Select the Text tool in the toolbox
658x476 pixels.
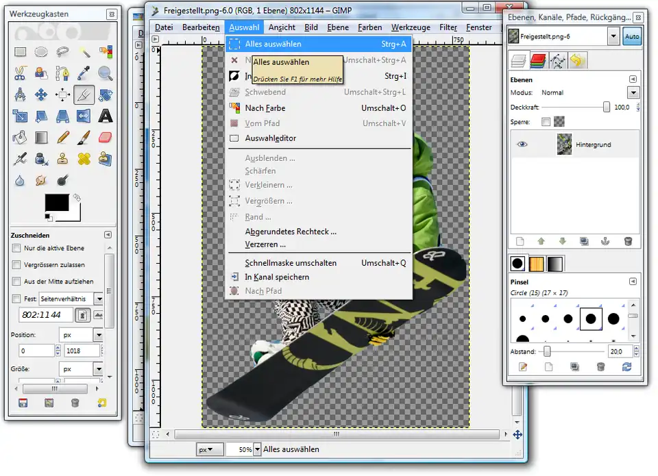tap(105, 116)
